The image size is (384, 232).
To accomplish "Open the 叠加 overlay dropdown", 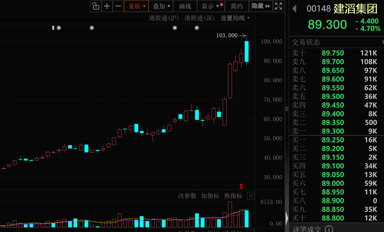I will [161, 6].
